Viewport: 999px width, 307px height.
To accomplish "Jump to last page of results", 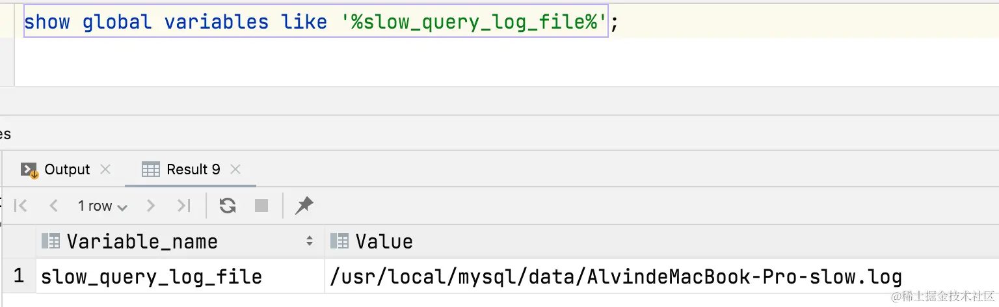I will click(x=184, y=206).
